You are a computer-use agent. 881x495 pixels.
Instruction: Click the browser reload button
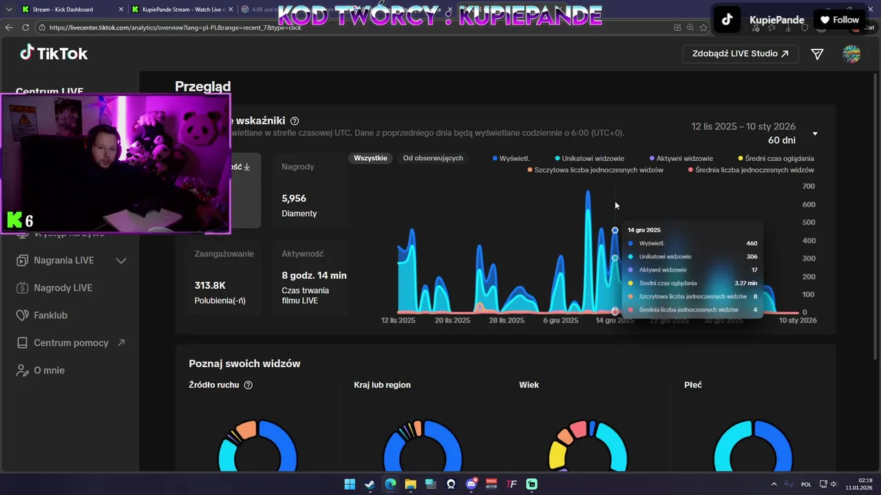pyautogui.click(x=25, y=27)
